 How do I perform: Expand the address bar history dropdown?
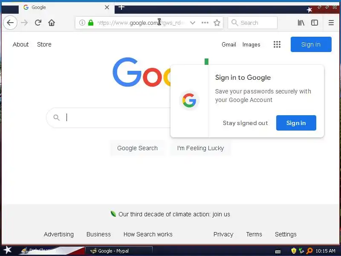click(193, 23)
